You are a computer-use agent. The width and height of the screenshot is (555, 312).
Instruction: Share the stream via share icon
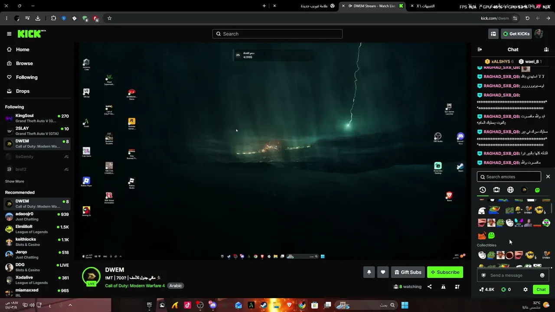430,286
